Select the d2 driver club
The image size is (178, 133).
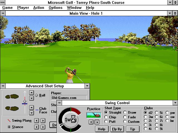[x=148, y=113]
